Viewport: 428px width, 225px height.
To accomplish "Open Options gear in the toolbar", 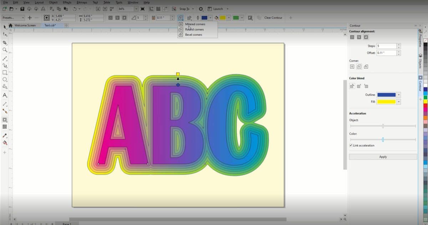I will click(x=201, y=9).
